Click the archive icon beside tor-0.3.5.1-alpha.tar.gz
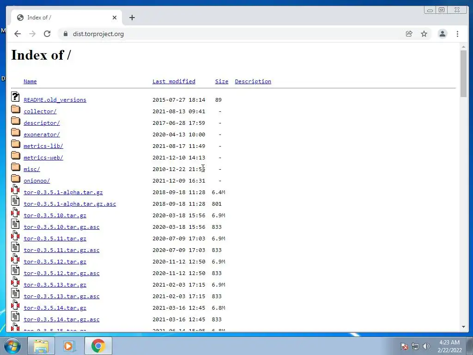This screenshot has height=355, width=473. pyautogui.click(x=15, y=189)
